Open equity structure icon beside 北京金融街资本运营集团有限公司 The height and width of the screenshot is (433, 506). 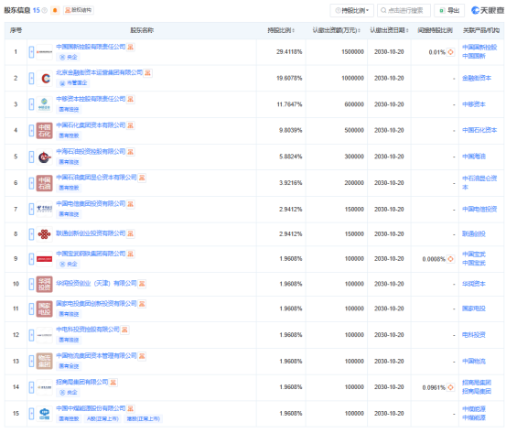(147, 73)
